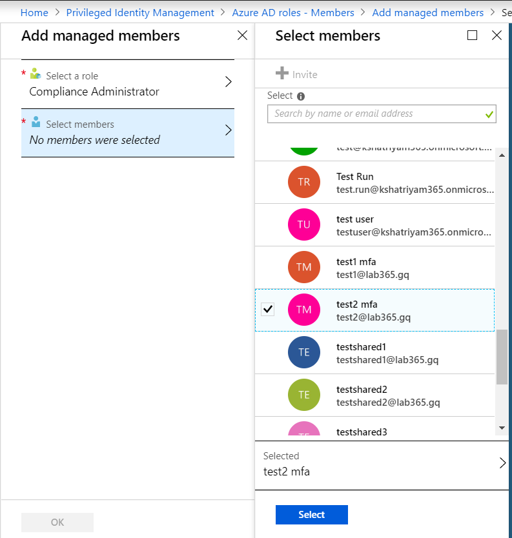512x538 pixels.
Task: Click the Invite label
Action: (305, 74)
